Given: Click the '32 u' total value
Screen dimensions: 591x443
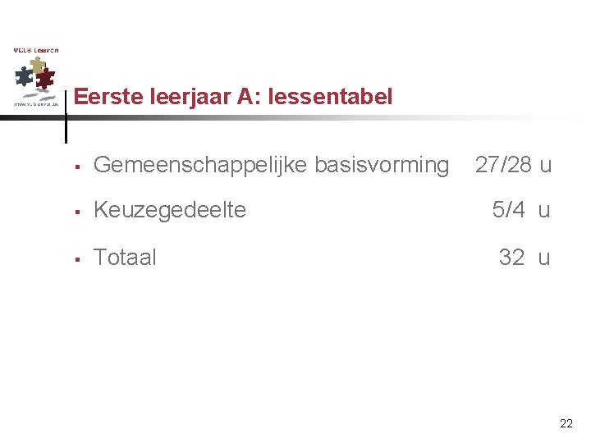Looking at the screenshot, I should [x=525, y=258].
